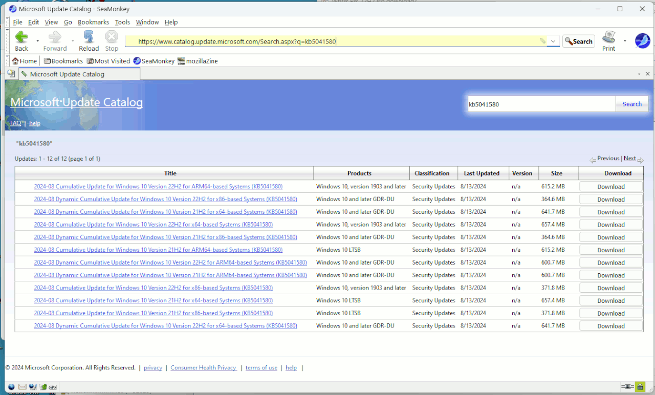Open the Window menu
The image size is (655, 395).
[147, 22]
